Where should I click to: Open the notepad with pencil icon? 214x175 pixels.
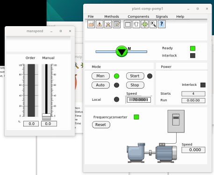[x=117, y=24]
